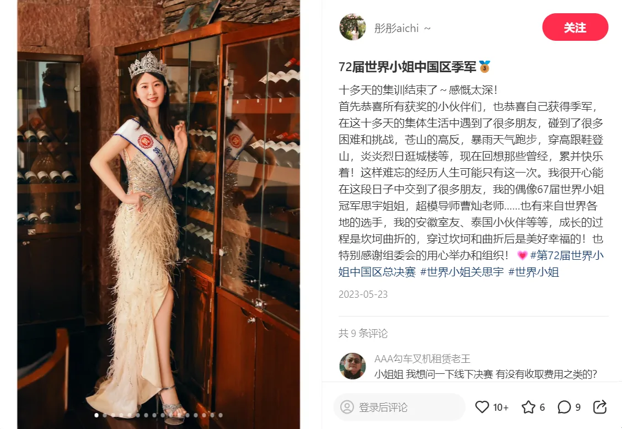This screenshot has height=429, width=622.
Task: Click the 关注 follow button
Action: point(575,27)
